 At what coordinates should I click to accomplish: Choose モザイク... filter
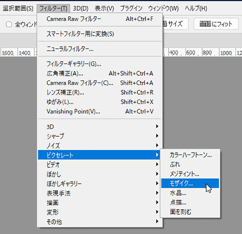coord(190,183)
